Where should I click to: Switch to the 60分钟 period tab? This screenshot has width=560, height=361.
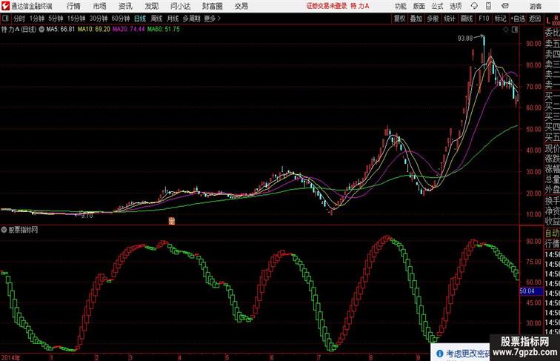pyautogui.click(x=120, y=19)
